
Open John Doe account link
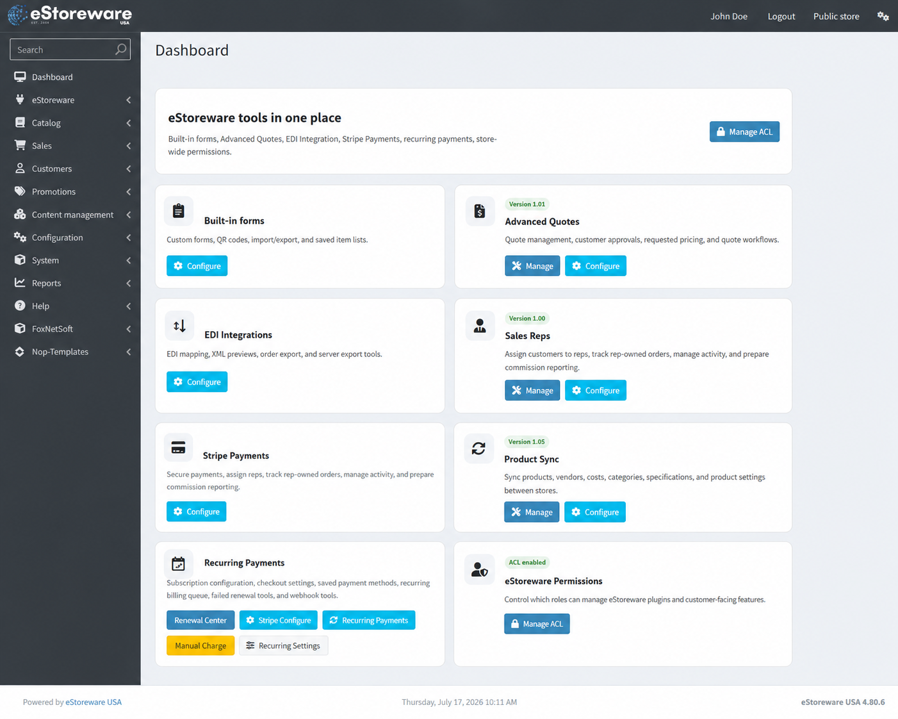pos(729,16)
